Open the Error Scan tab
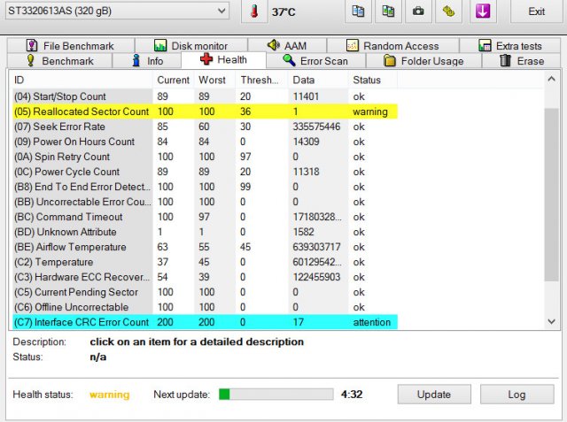This screenshot has height=422, width=567. pyautogui.click(x=315, y=61)
